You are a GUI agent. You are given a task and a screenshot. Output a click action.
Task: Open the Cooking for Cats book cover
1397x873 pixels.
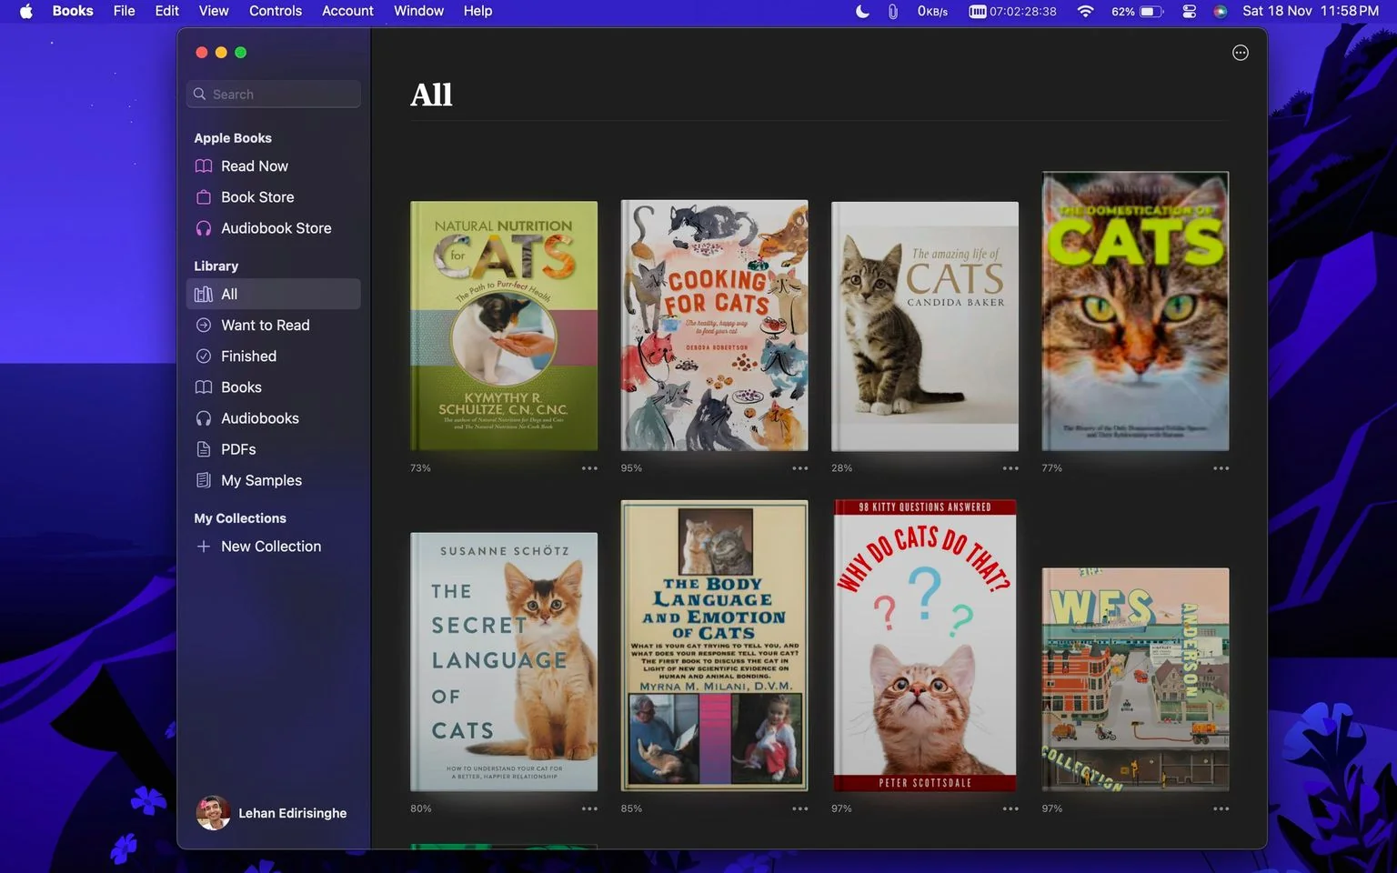[x=714, y=326]
